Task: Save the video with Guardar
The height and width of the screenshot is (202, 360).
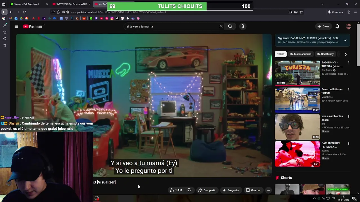Action: tap(253, 190)
